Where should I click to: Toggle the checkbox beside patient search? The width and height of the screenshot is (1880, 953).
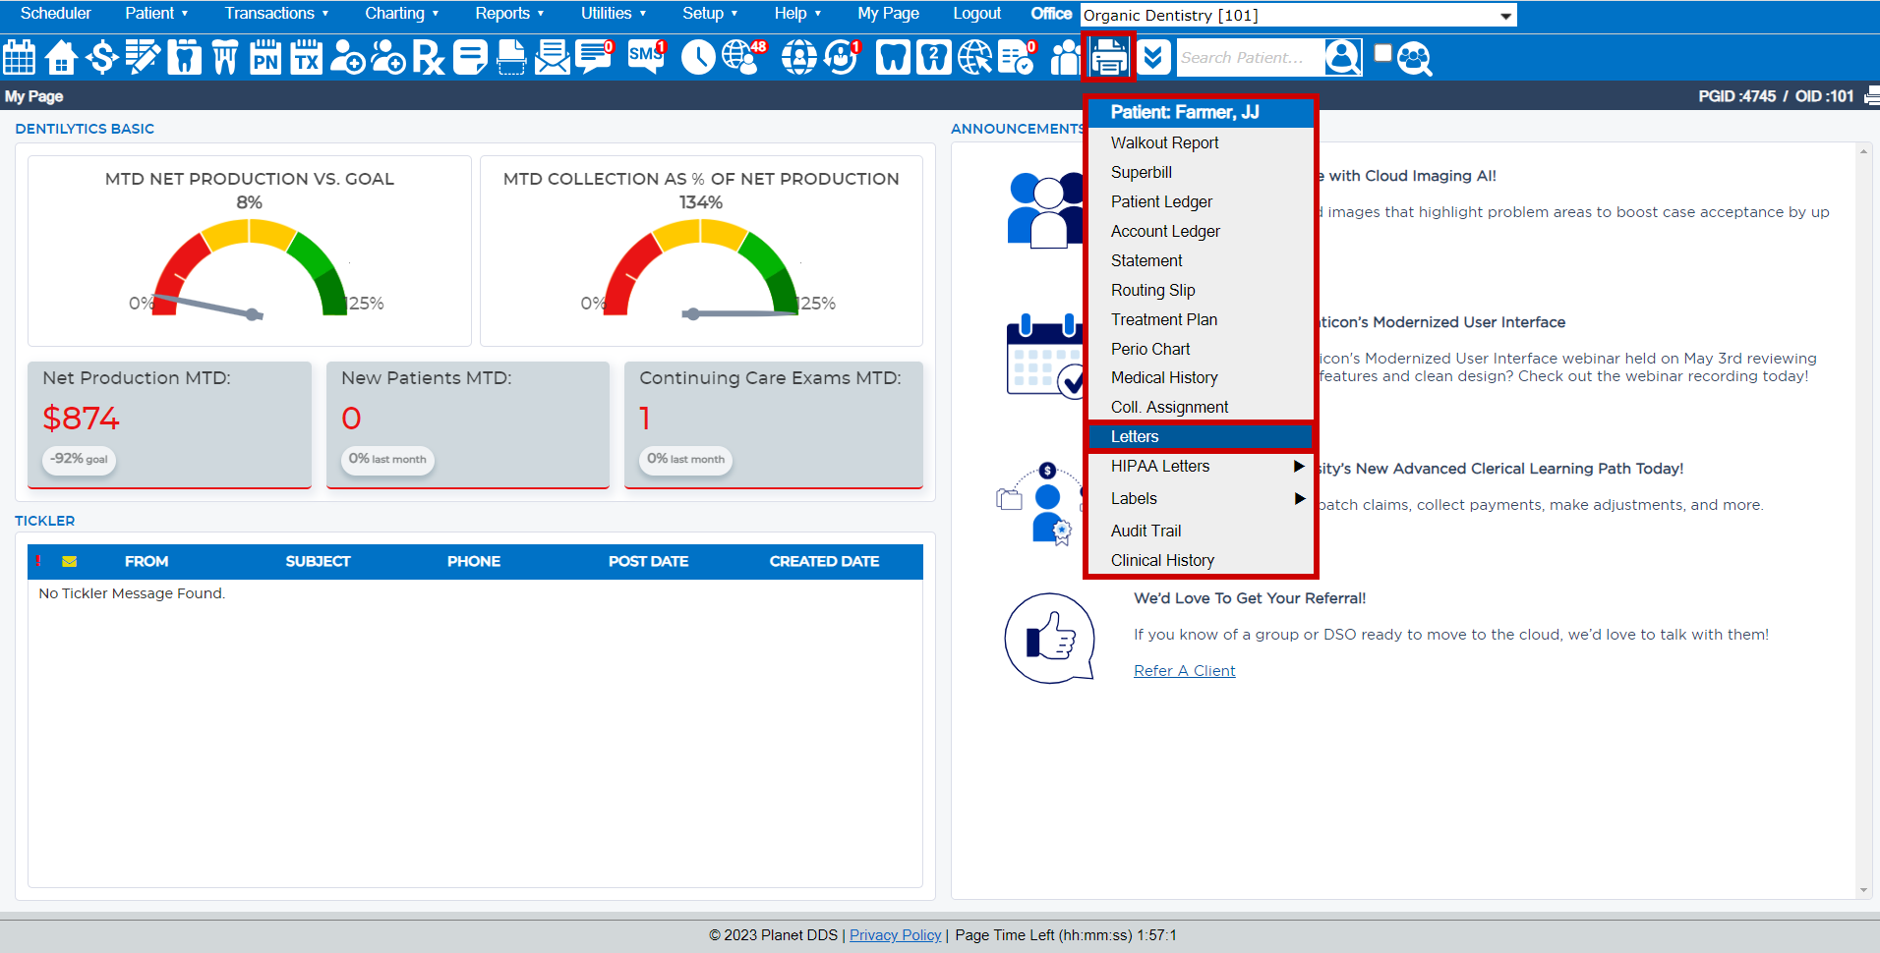pyautogui.click(x=1382, y=53)
